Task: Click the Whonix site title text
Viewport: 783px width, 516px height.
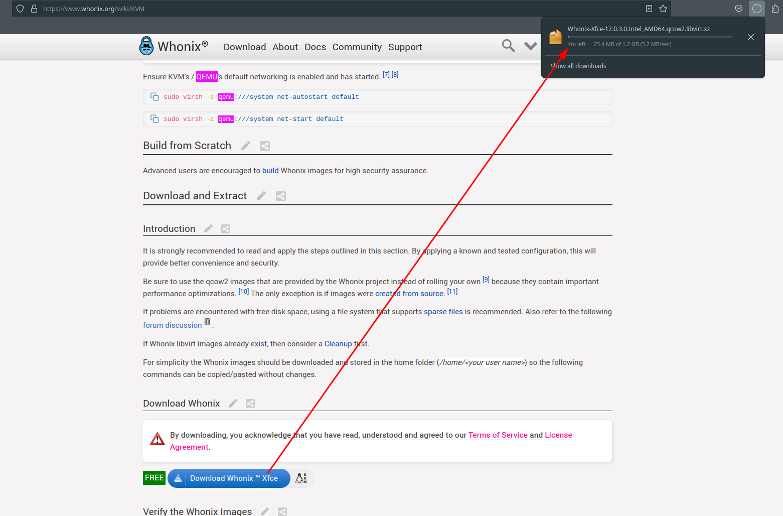Action: click(183, 46)
